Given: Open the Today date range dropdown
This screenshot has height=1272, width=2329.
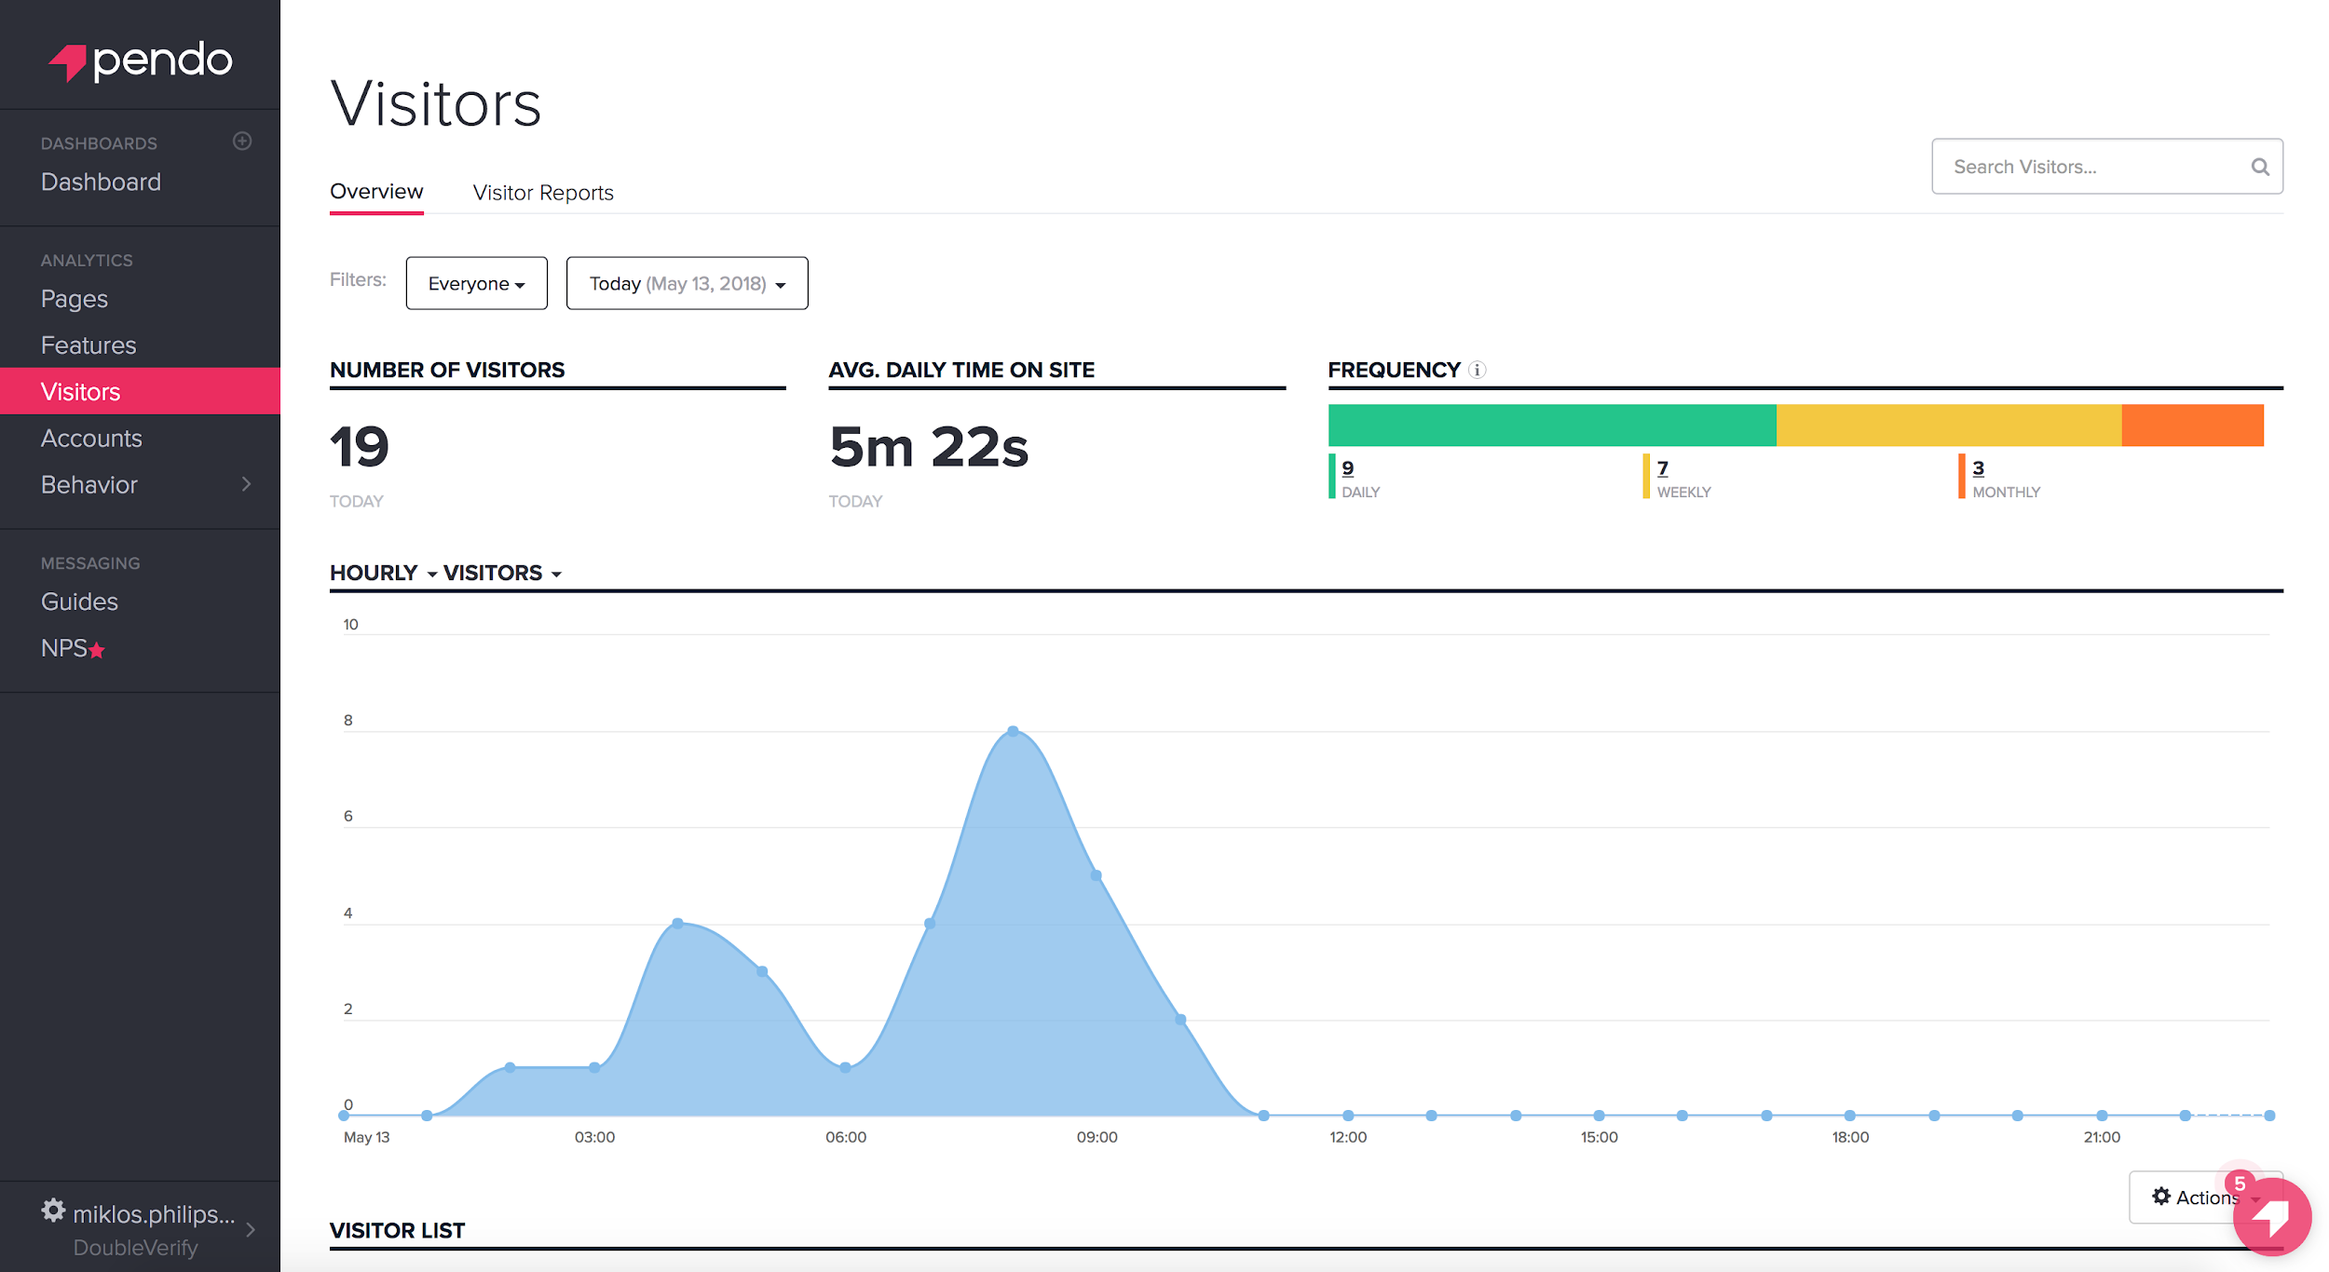Looking at the screenshot, I should click(687, 283).
